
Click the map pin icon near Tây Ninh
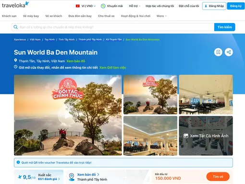(x=72, y=177)
